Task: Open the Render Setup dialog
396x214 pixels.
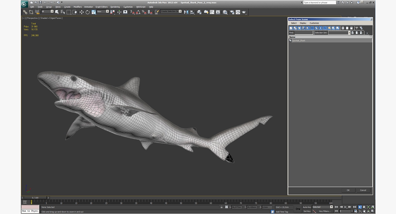Action: 231,12
